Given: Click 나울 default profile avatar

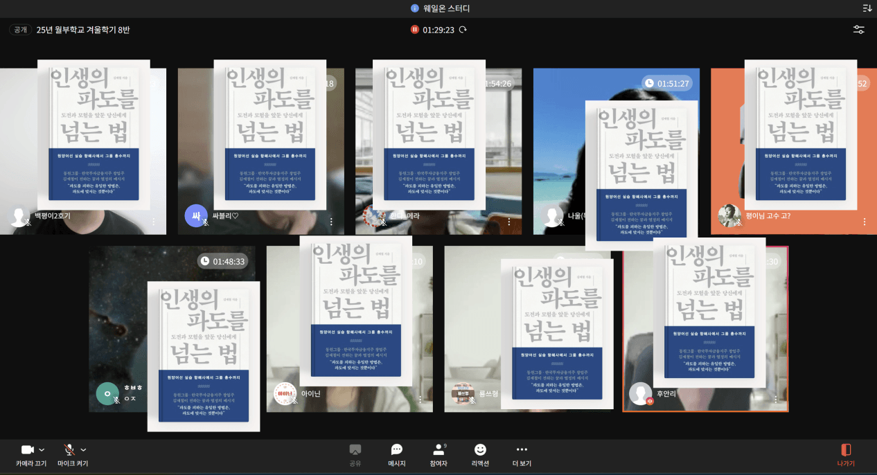Looking at the screenshot, I should (552, 216).
